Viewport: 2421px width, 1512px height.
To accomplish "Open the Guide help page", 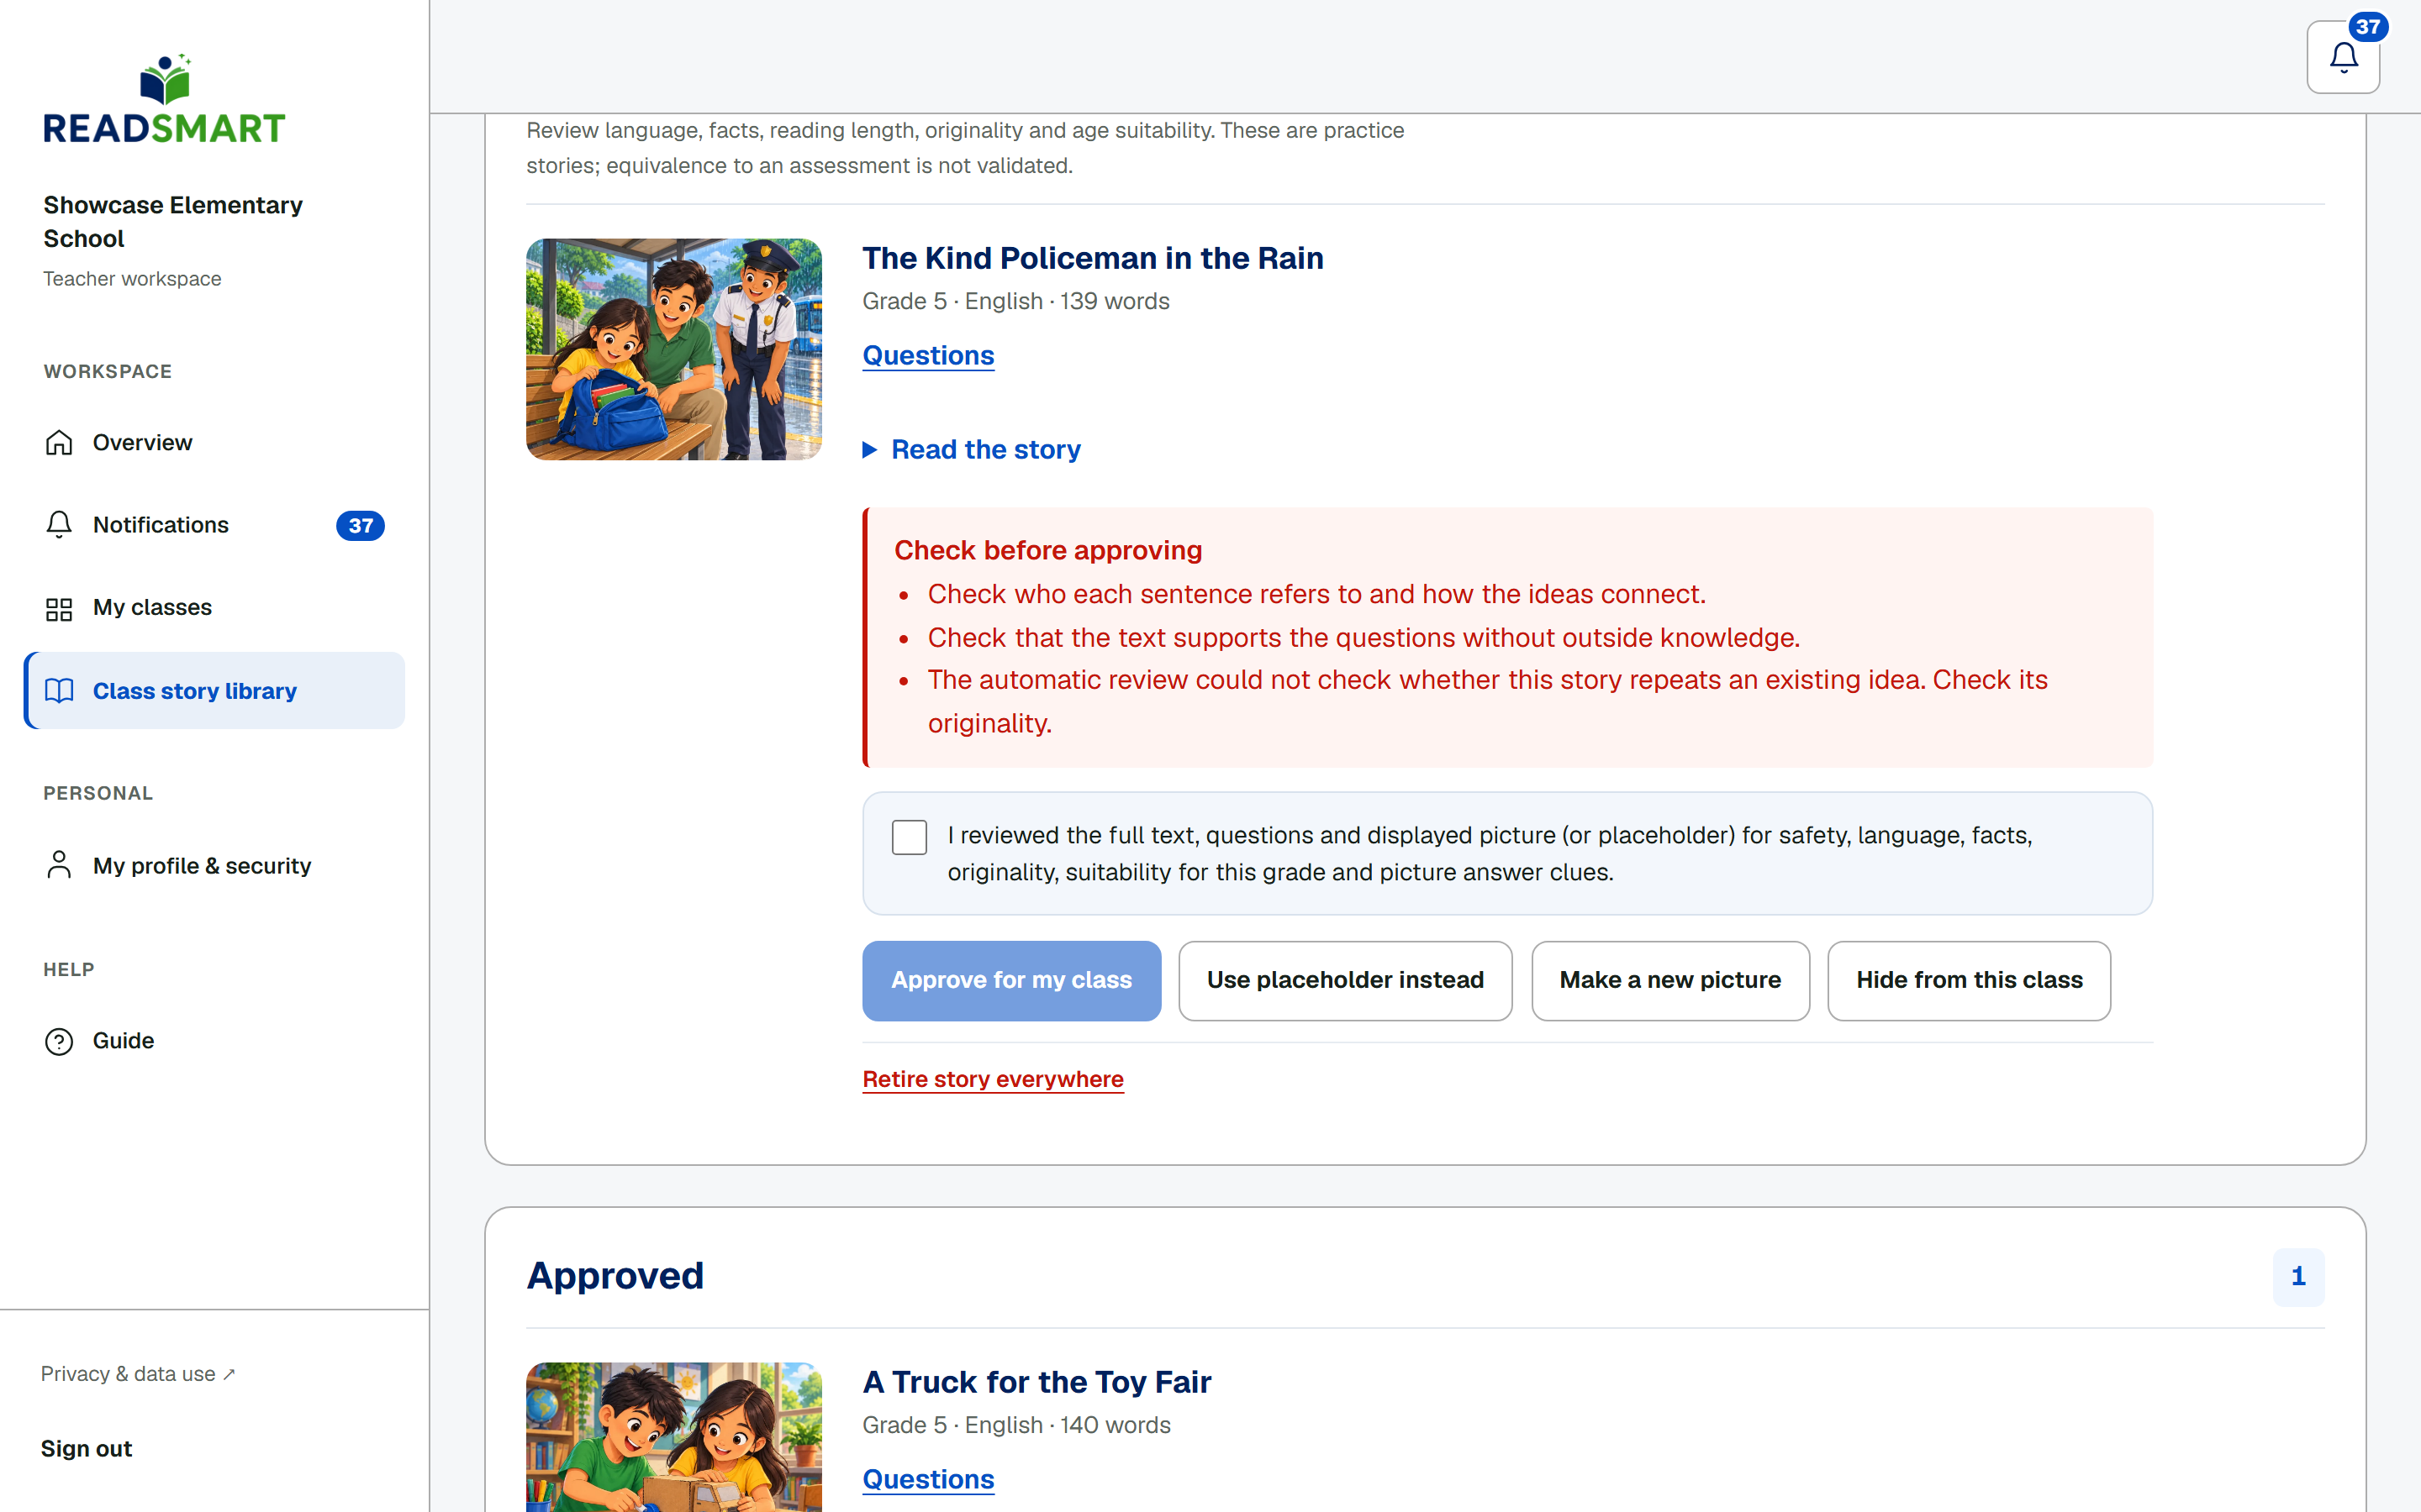I will coord(214,1041).
